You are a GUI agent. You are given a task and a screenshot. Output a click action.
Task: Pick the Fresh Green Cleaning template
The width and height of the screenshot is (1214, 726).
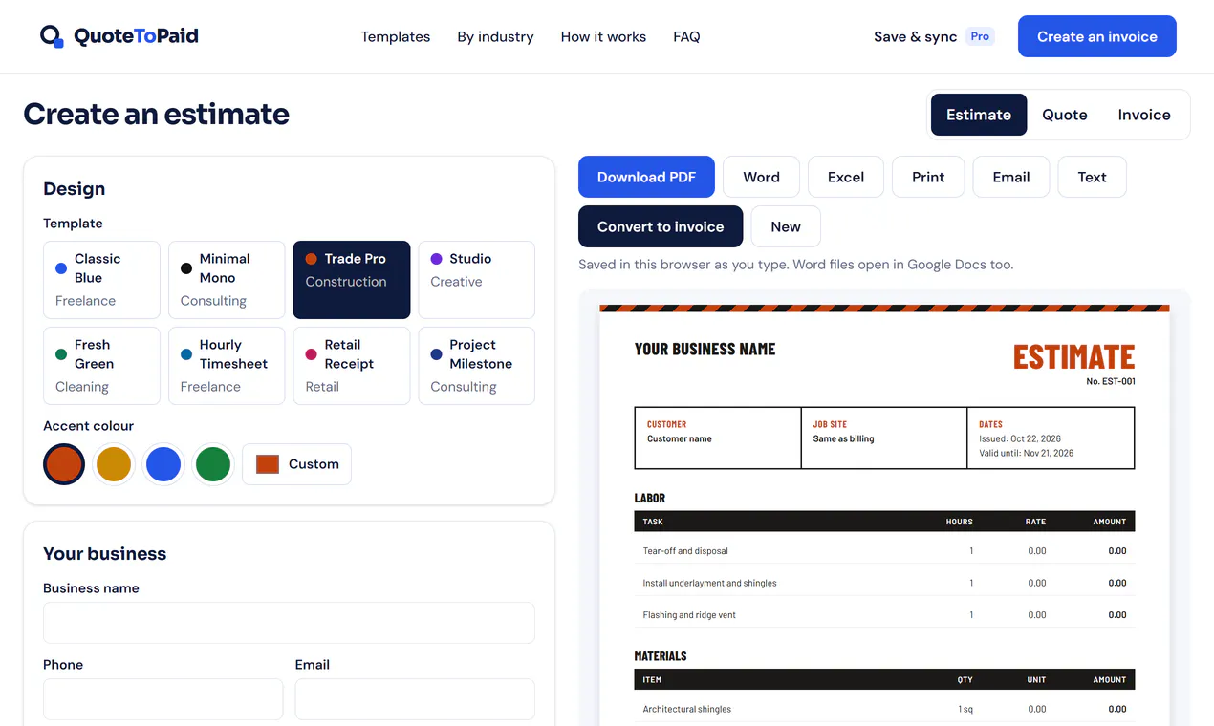point(101,366)
